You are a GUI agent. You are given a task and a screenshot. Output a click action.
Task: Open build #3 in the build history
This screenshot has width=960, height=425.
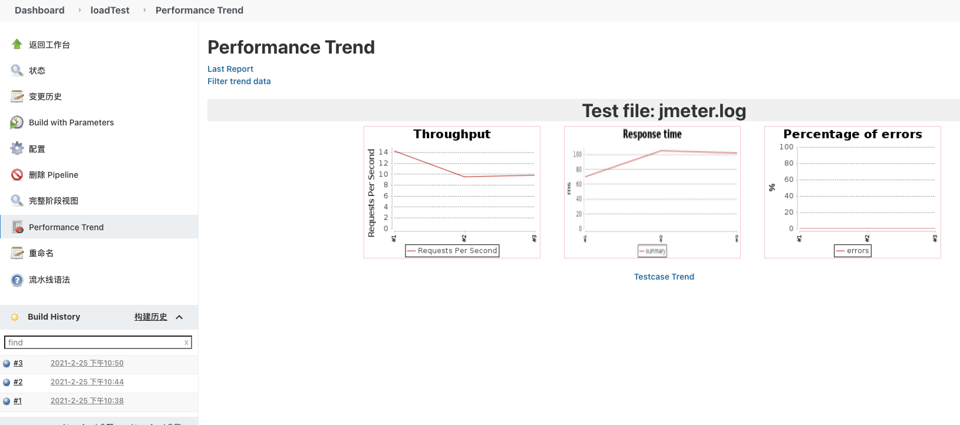click(18, 363)
